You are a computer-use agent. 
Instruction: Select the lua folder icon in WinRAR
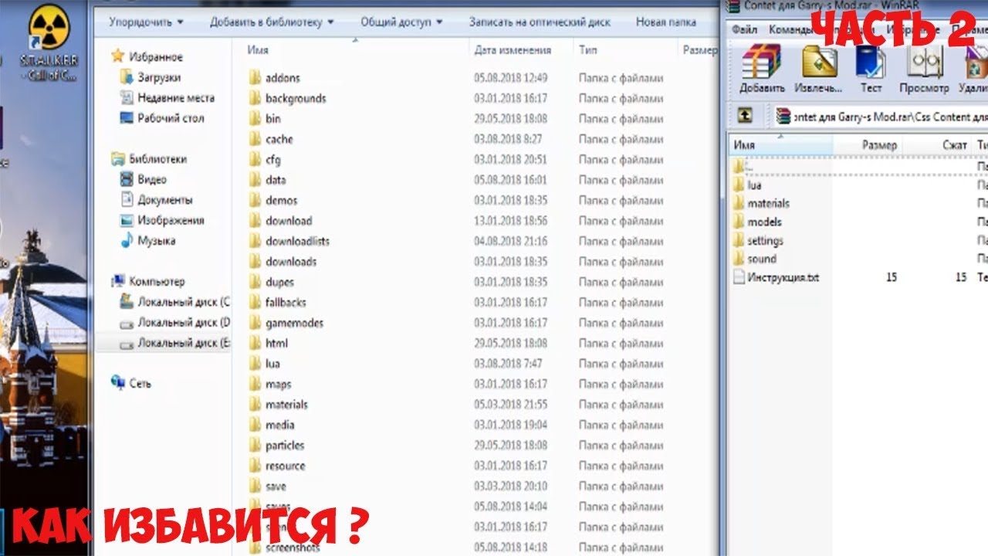coord(739,185)
